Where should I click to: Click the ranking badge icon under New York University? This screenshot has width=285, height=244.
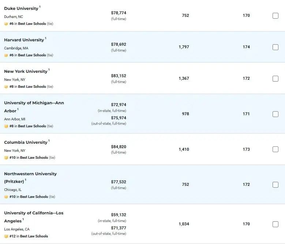pyautogui.click(x=6, y=87)
